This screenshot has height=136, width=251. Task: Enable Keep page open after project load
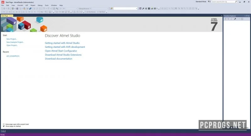(x=4, y=124)
